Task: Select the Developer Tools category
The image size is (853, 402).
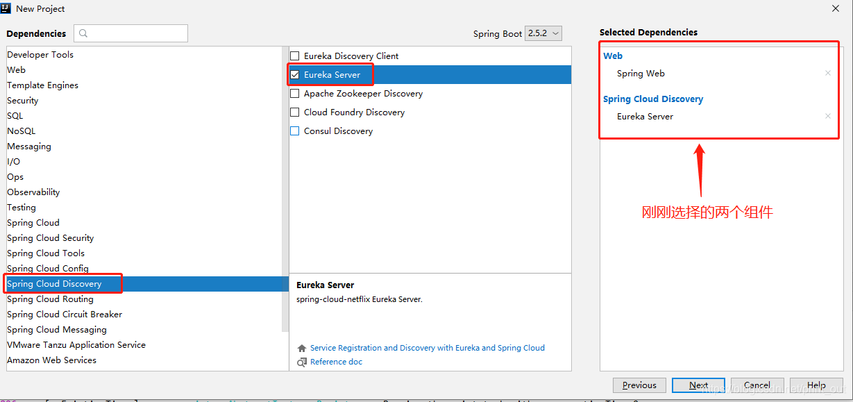Action: coord(144,54)
